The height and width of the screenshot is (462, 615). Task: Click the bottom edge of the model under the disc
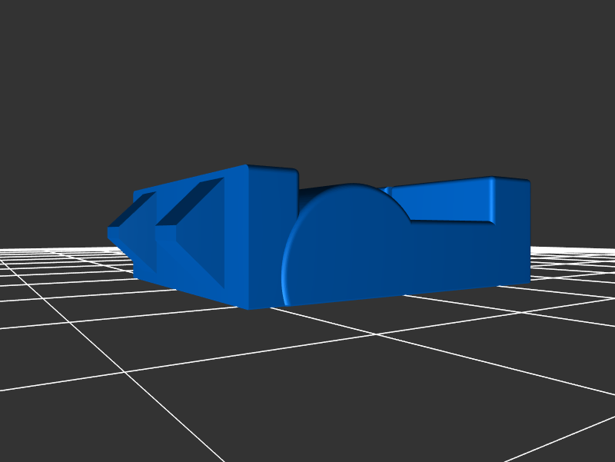click(x=346, y=300)
